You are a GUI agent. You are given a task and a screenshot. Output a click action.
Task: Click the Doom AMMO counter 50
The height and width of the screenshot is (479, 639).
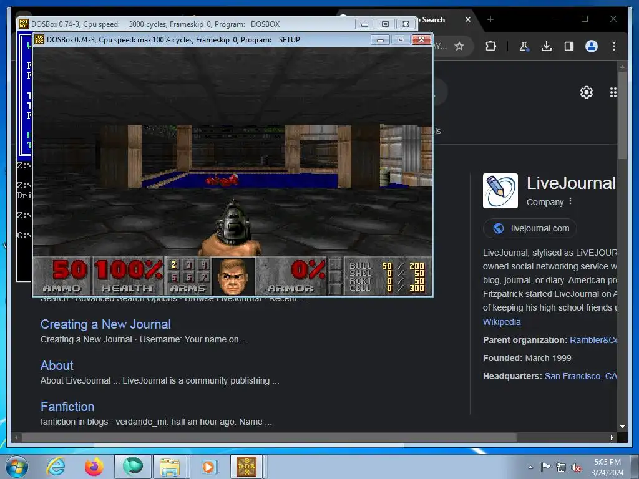click(62, 276)
